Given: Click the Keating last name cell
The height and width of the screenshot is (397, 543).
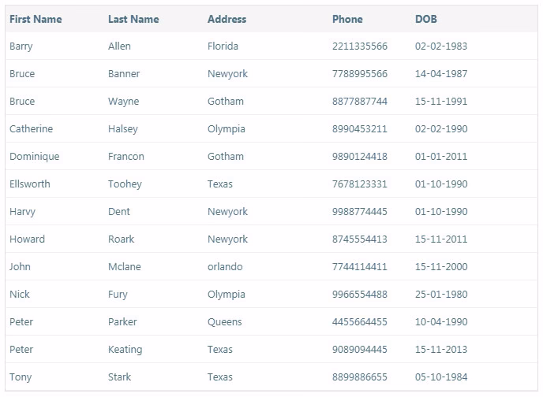Looking at the screenshot, I should (125, 350).
